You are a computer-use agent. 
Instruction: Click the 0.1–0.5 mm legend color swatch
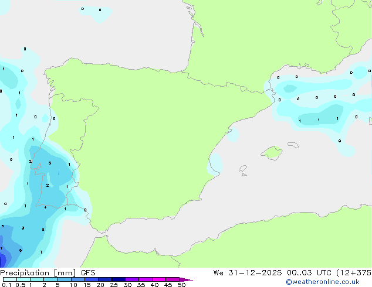[x=10, y=279]
